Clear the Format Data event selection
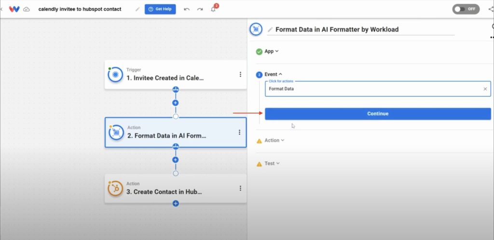Viewport: 494px width, 240px height. pyautogui.click(x=485, y=89)
